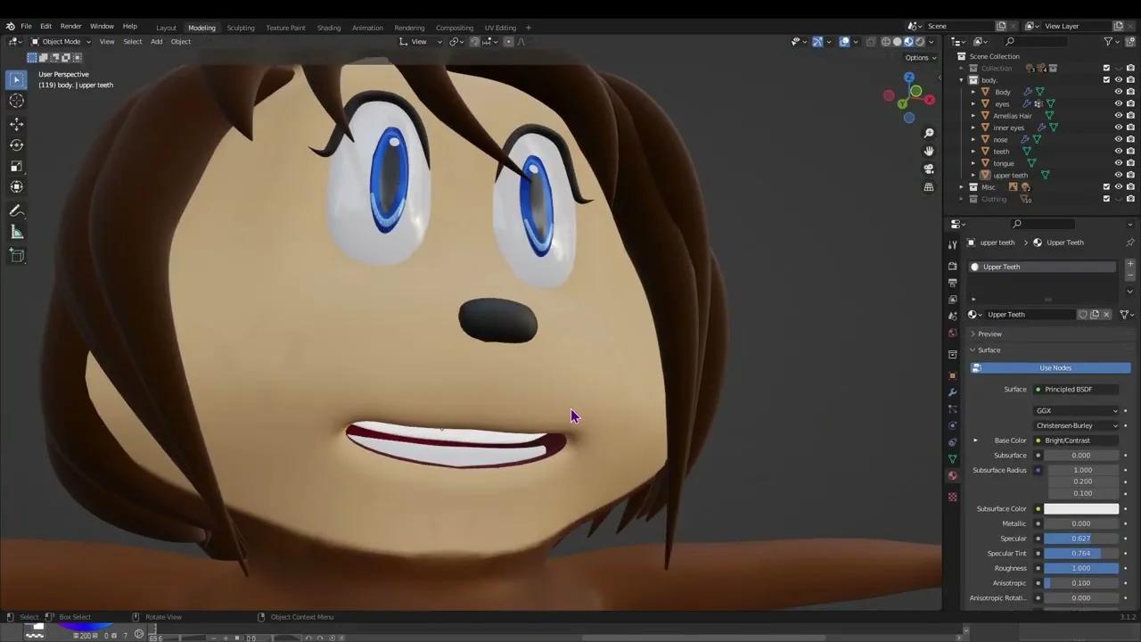This screenshot has height=642, width=1141.
Task: Switch to the Sculpting workspace tab
Action: coord(241,28)
